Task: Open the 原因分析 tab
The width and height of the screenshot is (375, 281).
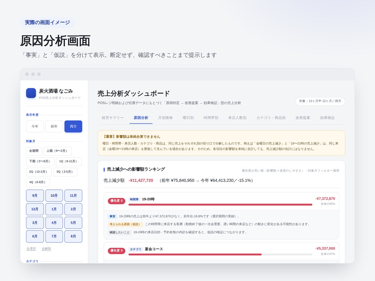Action: click(141, 118)
